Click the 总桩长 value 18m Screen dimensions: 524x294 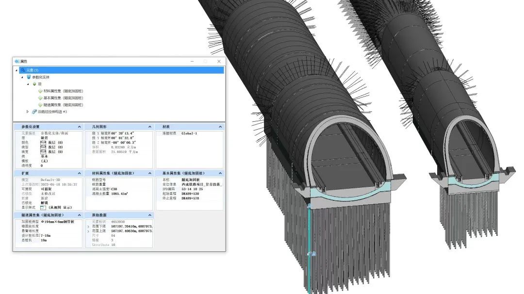pos(44,240)
